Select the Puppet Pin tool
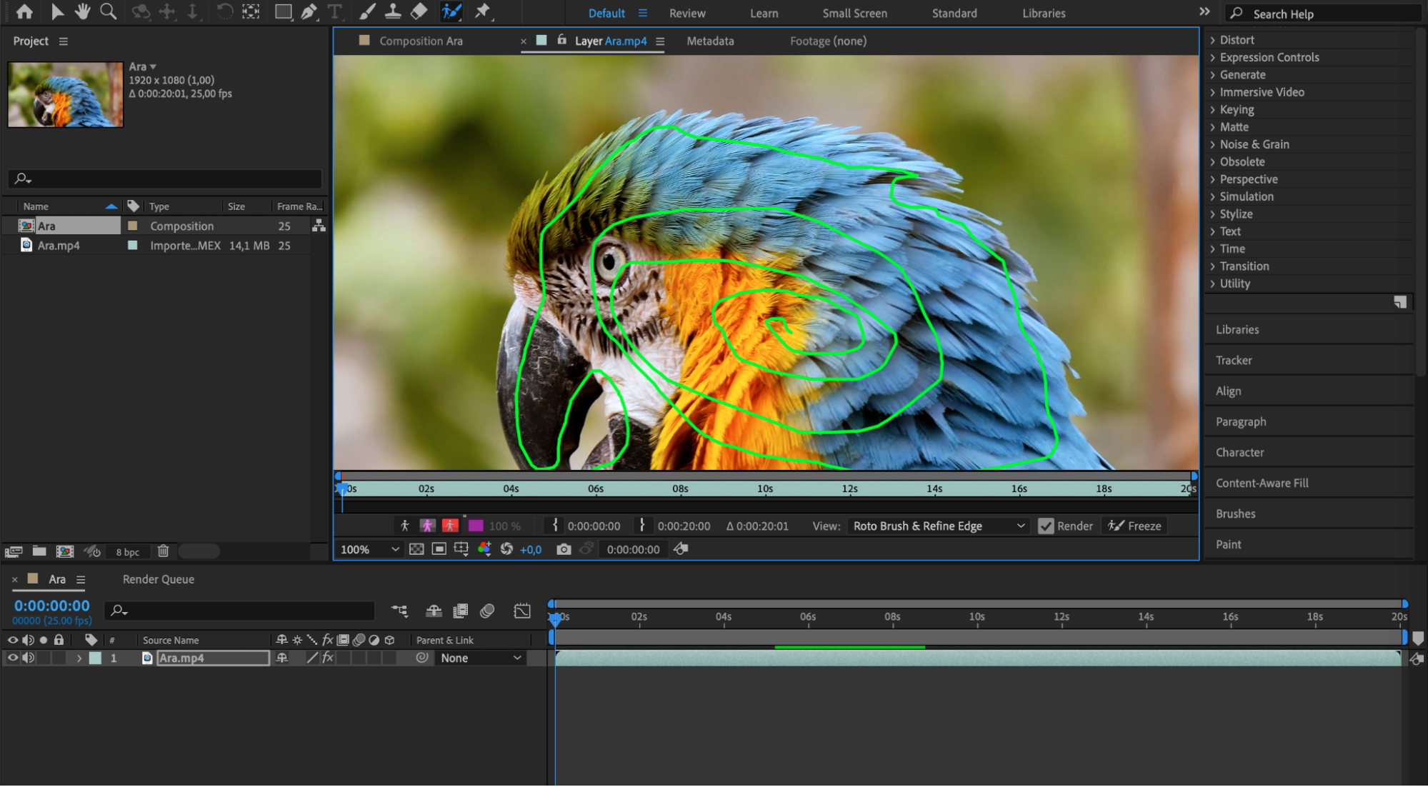1428x787 pixels. pyautogui.click(x=483, y=11)
